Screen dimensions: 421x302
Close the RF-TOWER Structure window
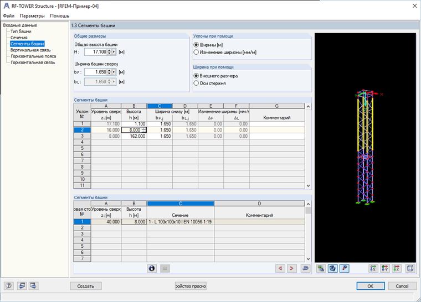pos(414,6)
